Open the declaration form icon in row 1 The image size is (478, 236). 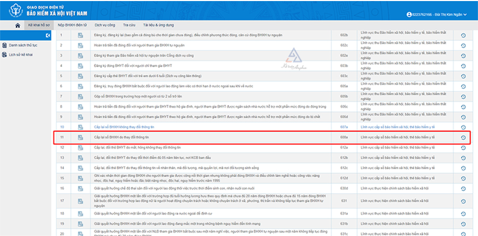[81, 35]
